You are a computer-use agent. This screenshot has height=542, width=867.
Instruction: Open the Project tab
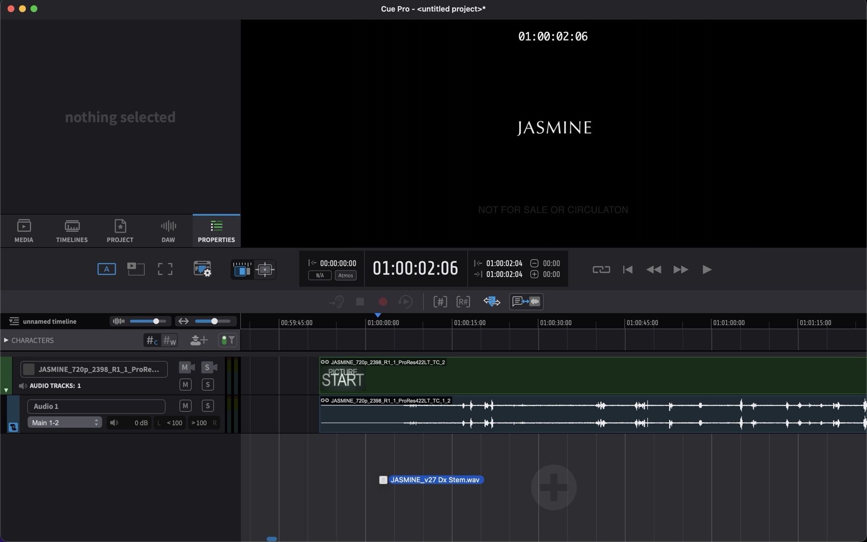pyautogui.click(x=120, y=231)
